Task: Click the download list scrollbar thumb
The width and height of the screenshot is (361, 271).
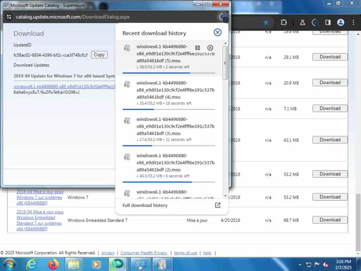Action: click(225, 63)
